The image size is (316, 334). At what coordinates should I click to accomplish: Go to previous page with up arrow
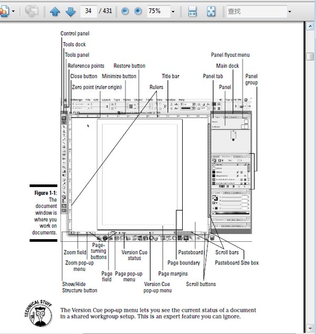click(x=55, y=12)
